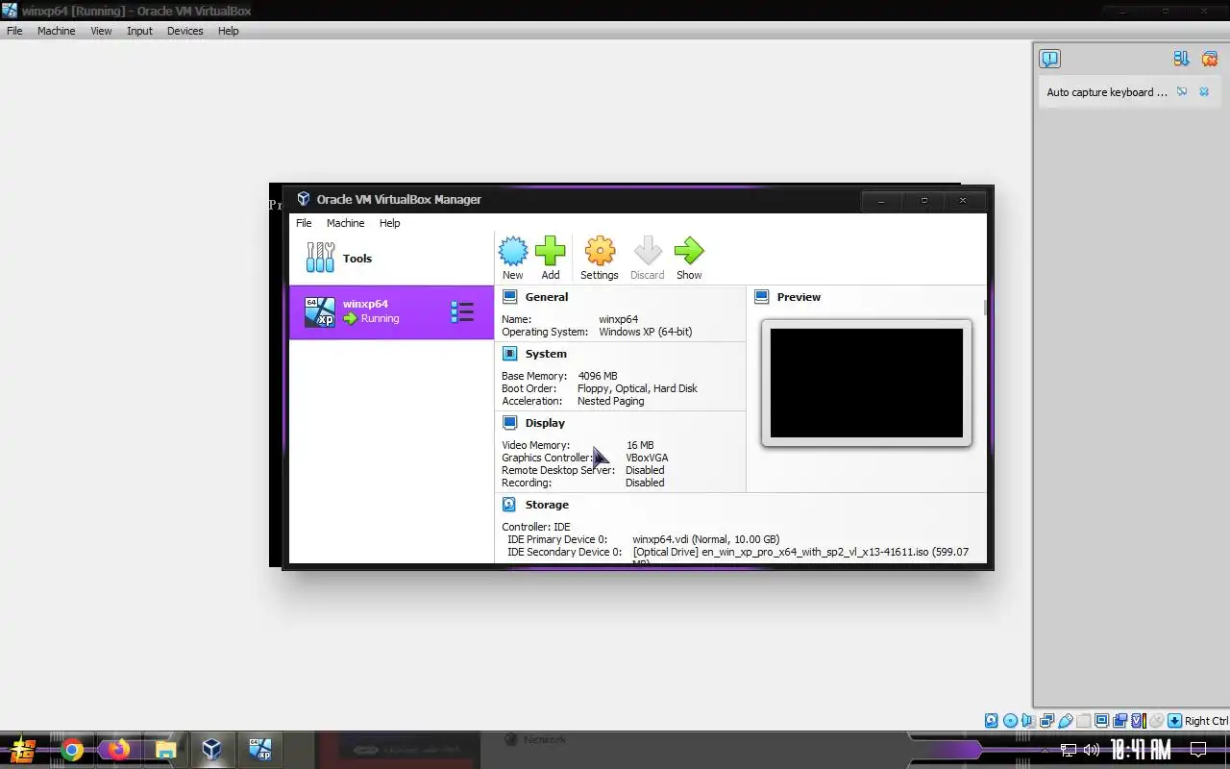This screenshot has height=769, width=1230.
Task: Click the Discard toolbar icon
Action: tap(648, 252)
